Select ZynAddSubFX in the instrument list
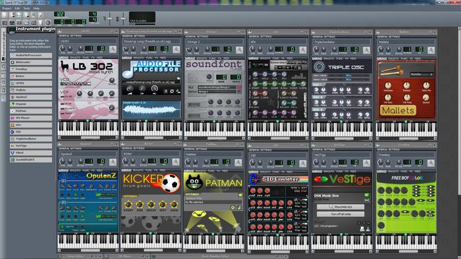Screen dimensions: 461x259 30,160
